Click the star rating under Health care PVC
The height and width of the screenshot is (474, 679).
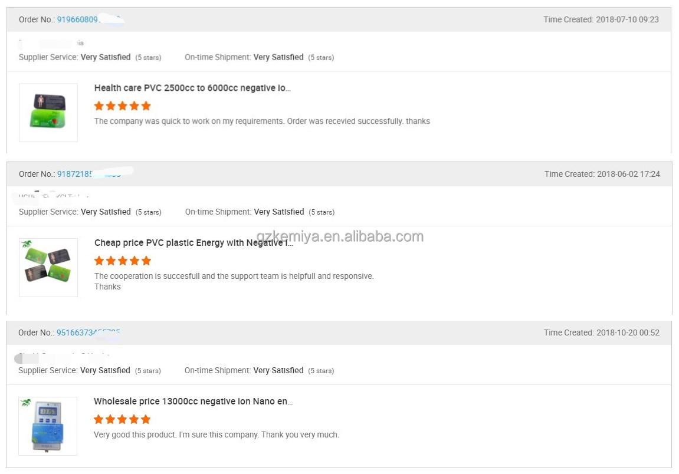[x=123, y=106]
